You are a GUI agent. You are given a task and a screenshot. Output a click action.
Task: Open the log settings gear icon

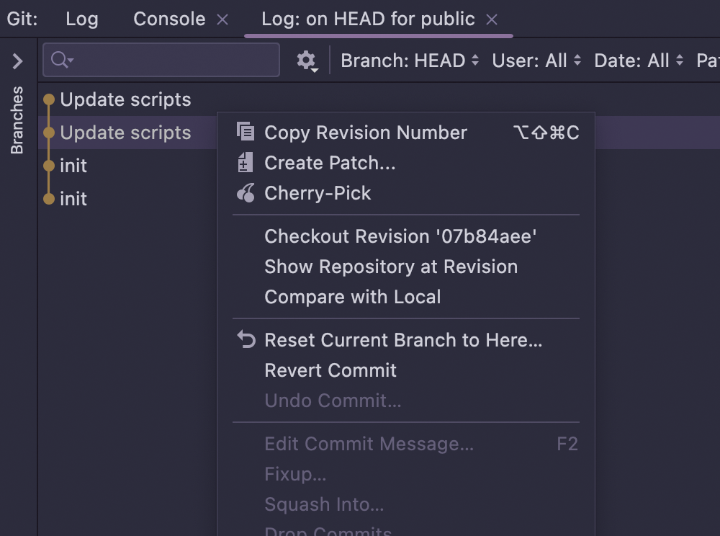pos(307,61)
